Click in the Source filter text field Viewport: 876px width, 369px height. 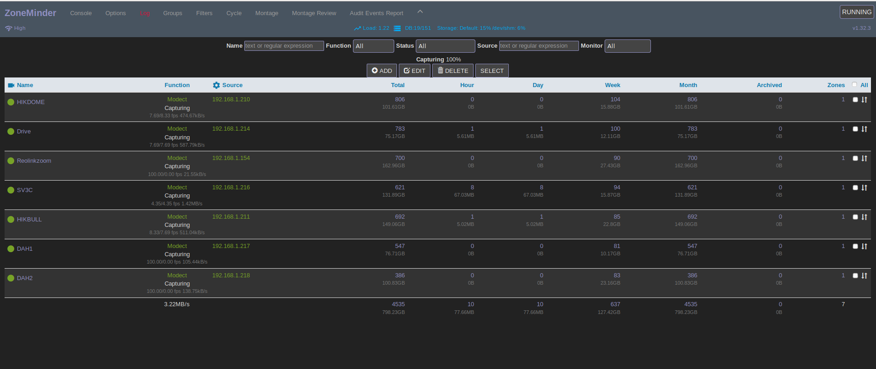pyautogui.click(x=539, y=46)
